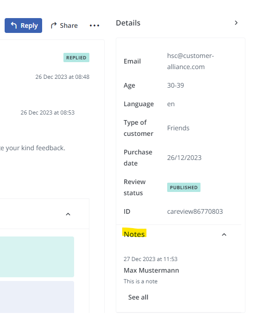Click the email hsc@customer-alliance.com
The height and width of the screenshot is (319, 257).
[x=190, y=61]
